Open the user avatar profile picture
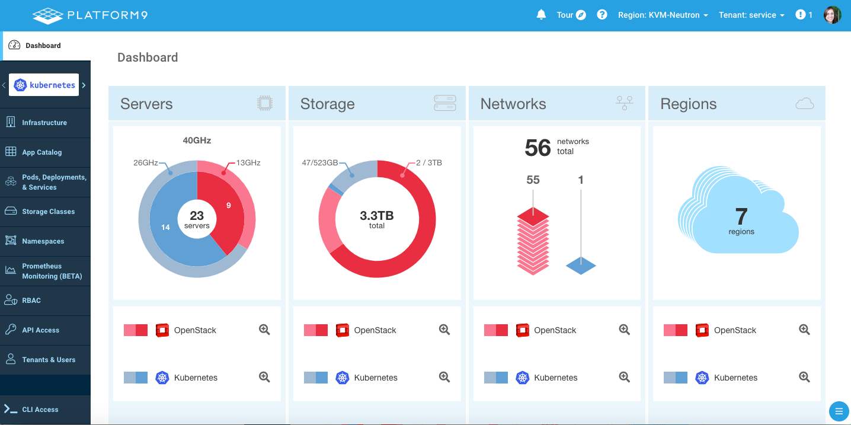 832,15
